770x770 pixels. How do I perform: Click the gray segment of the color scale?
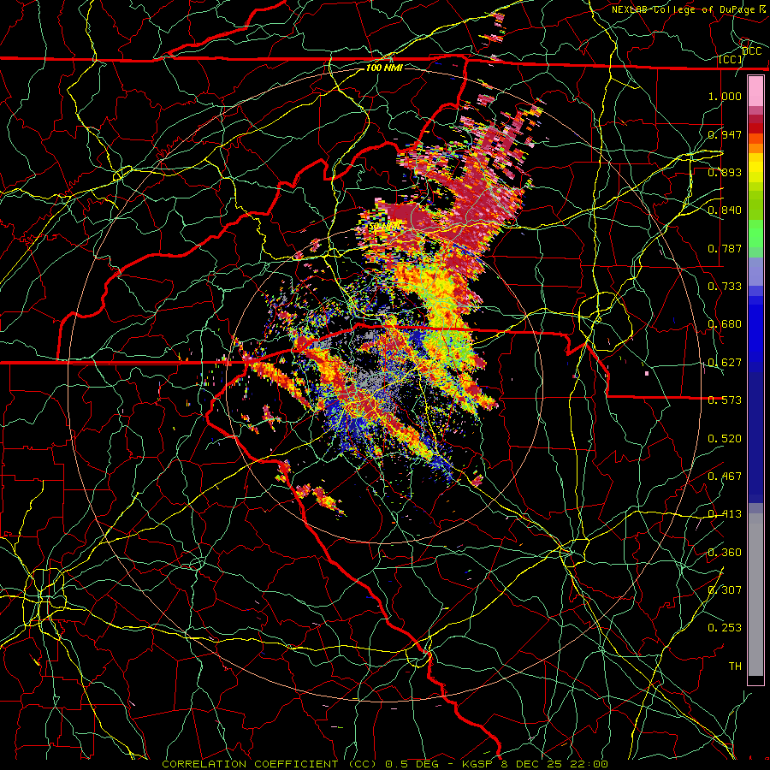[x=755, y=595]
